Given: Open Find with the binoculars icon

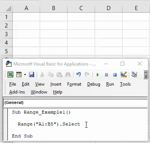Looking at the screenshot, I should click(68, 74).
